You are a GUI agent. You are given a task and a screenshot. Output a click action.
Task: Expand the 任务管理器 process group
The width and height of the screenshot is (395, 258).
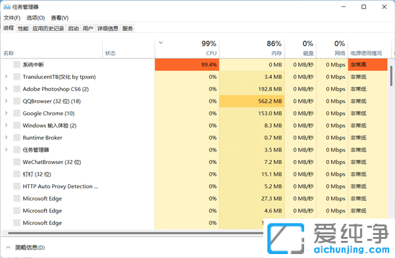coord(7,149)
